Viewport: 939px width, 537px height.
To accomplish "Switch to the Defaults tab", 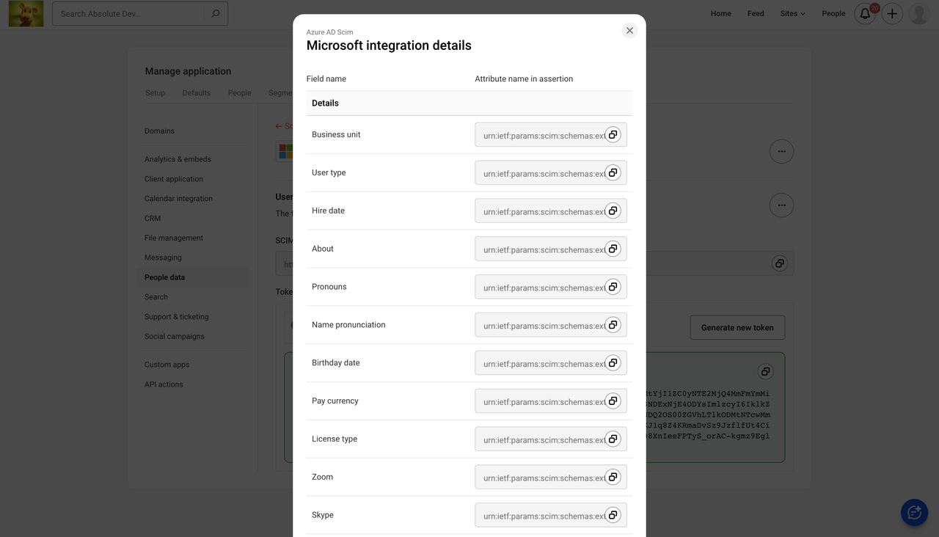I will pos(197,93).
